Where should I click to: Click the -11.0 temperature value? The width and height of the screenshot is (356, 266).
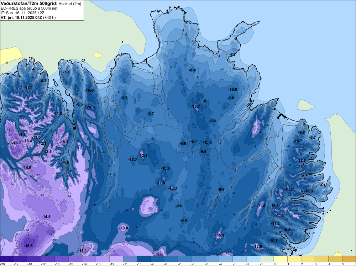click(161, 183)
